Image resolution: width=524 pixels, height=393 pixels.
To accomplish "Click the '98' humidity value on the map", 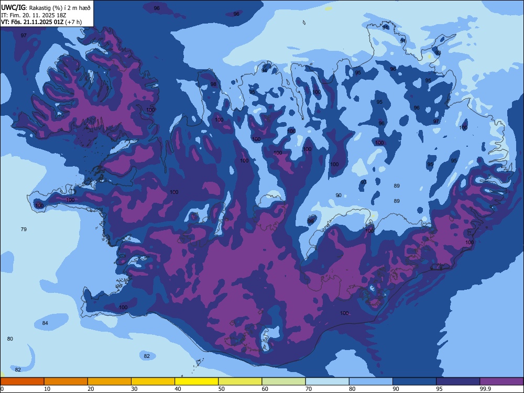I will click(213, 84).
